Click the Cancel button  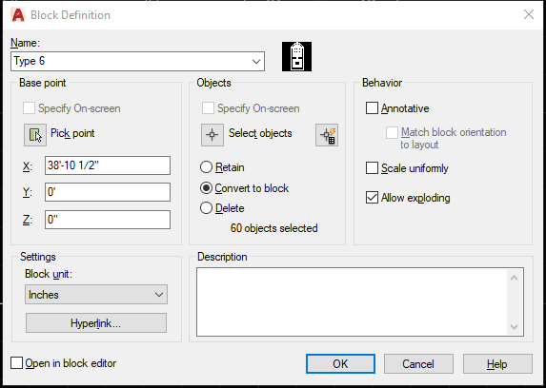click(x=418, y=363)
